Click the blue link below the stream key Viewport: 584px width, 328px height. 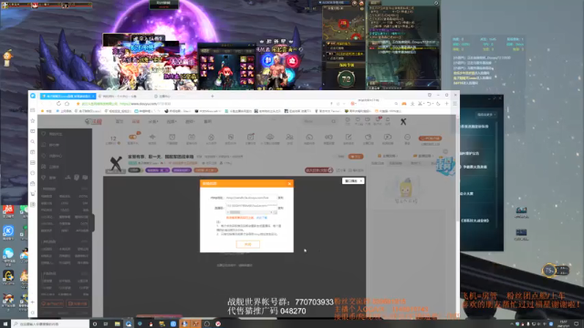tap(262, 218)
